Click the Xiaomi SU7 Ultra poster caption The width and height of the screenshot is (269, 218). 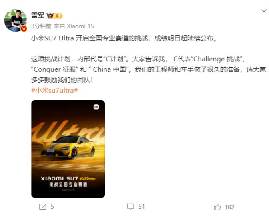coord(68,182)
